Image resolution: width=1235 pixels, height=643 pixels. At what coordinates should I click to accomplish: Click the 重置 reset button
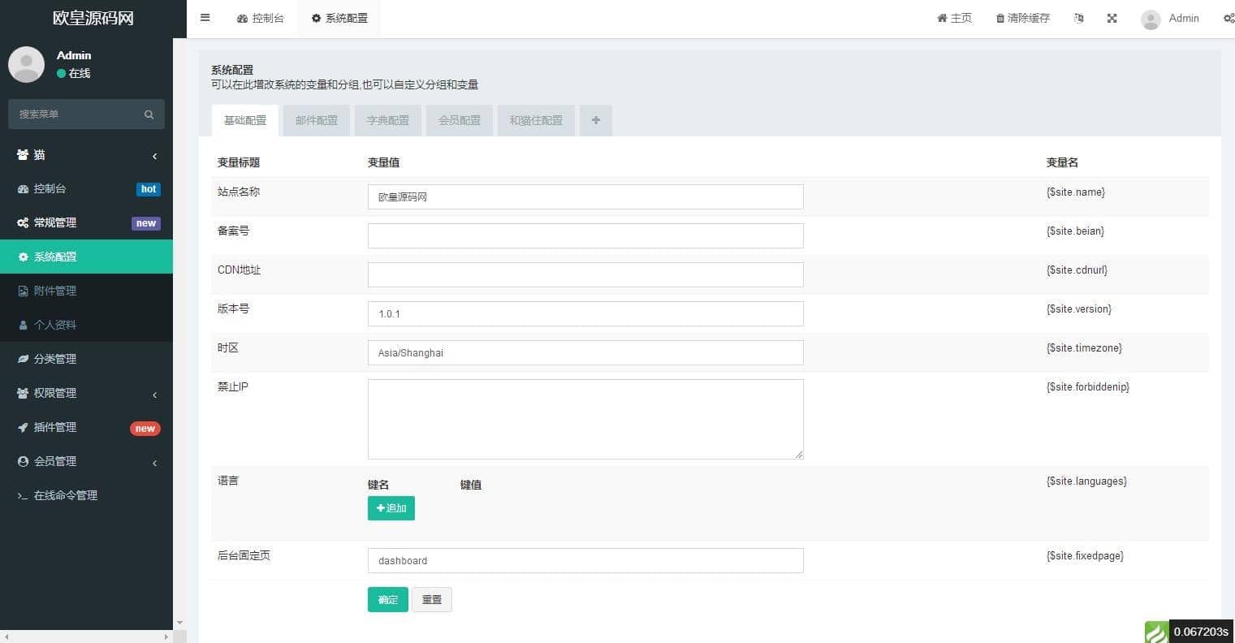point(432,600)
